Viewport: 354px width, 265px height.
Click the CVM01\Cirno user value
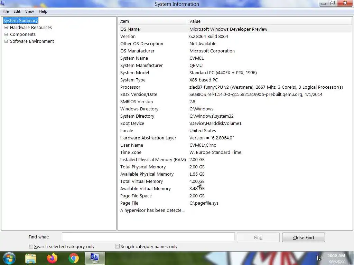coord(203,145)
